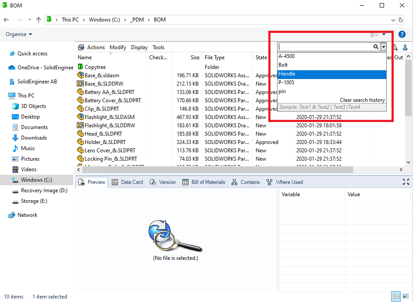The height and width of the screenshot is (302, 413).
Task: Open the view options dropdown arrow
Action: tap(384, 34)
